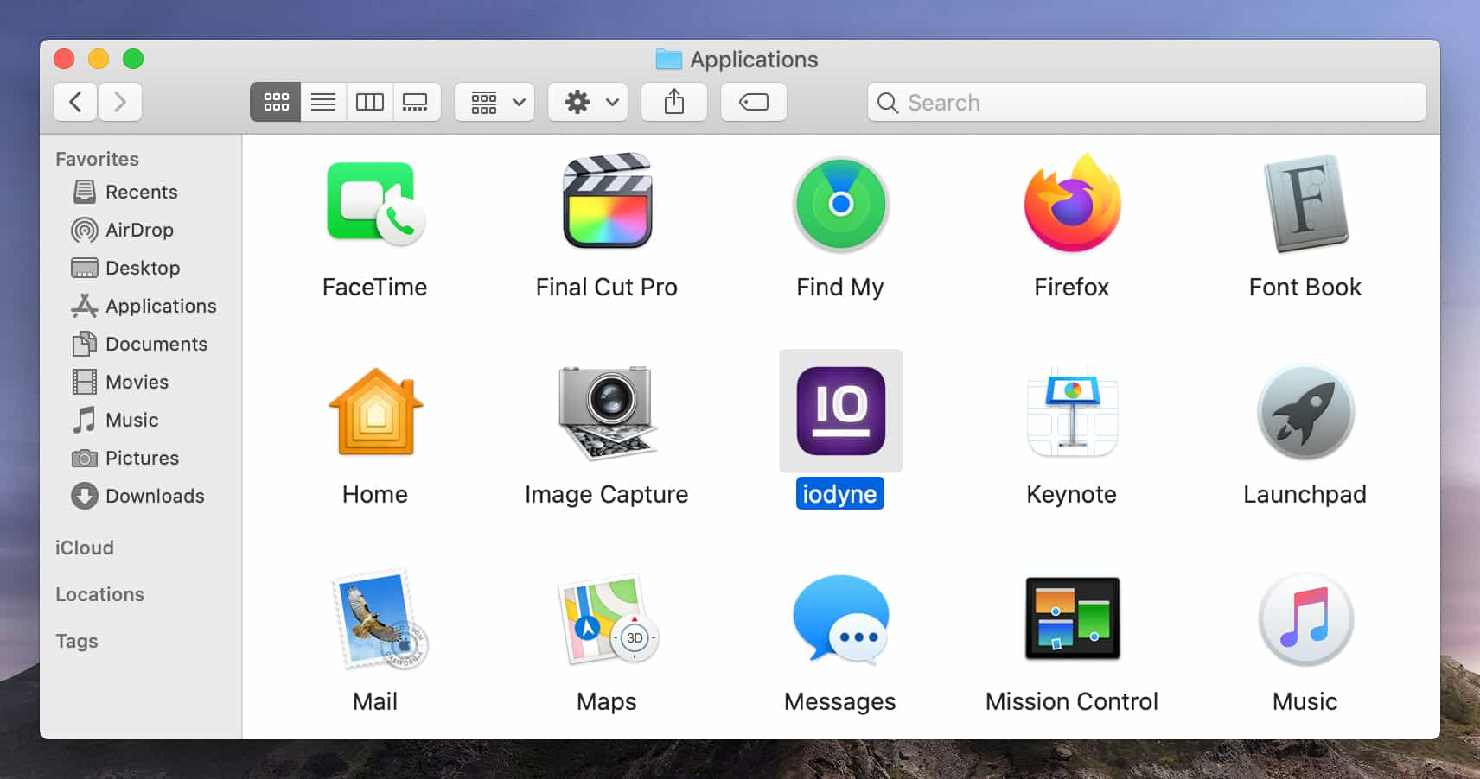The image size is (1480, 779).
Task: Select the Mission Control icon
Action: tap(1072, 618)
